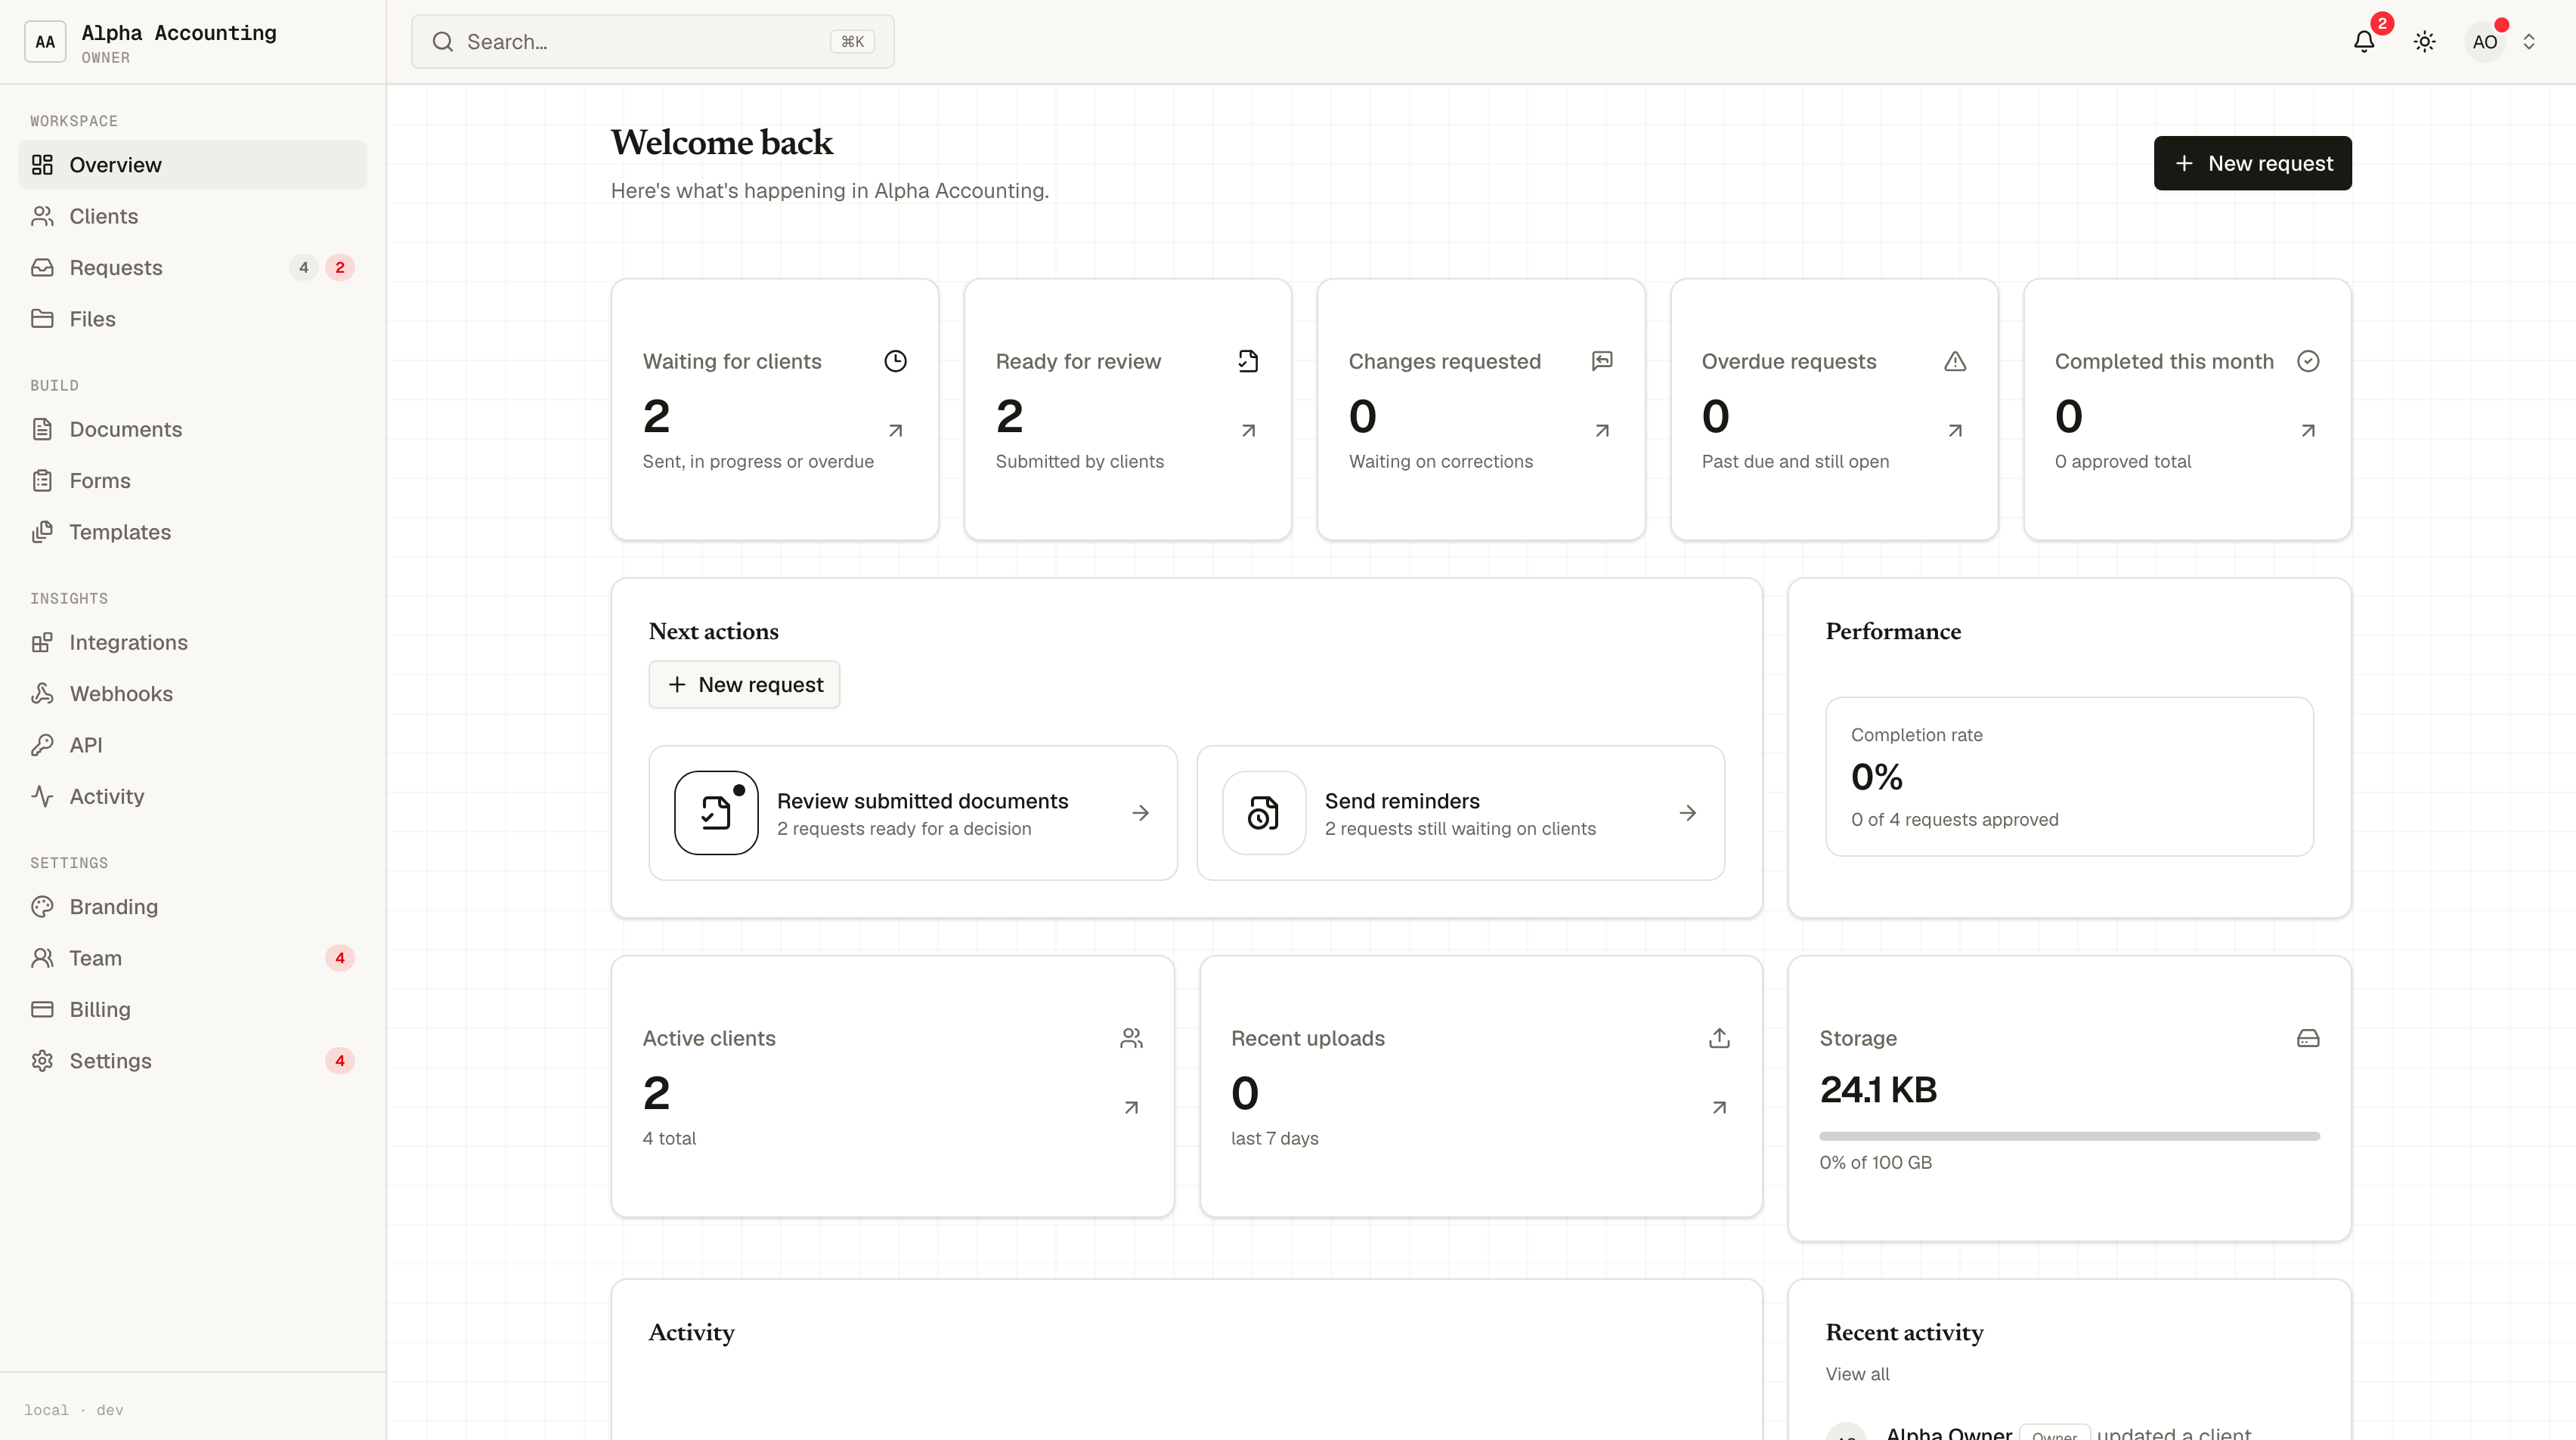The image size is (2576, 1440).
Task: Open Forms in the sidebar
Action: tap(192, 481)
